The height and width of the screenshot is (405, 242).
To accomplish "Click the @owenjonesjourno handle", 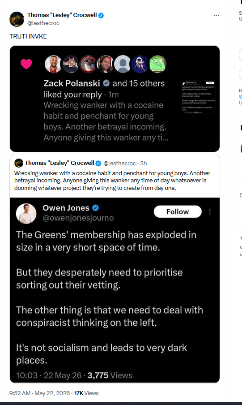I will pyautogui.click(x=78, y=218).
